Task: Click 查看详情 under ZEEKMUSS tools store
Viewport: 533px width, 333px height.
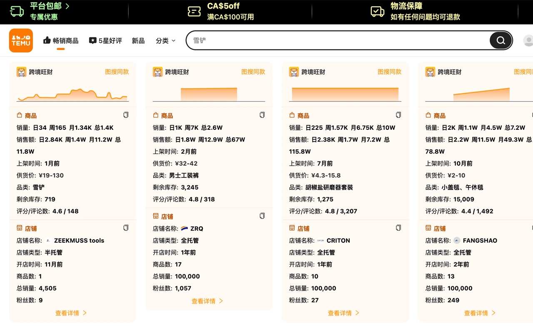Action: click(x=71, y=313)
